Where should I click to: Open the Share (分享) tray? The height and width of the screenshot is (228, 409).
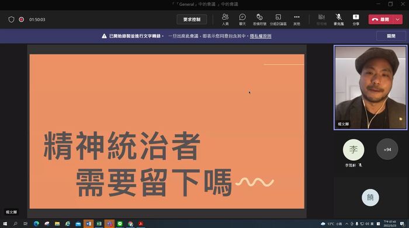click(356, 19)
